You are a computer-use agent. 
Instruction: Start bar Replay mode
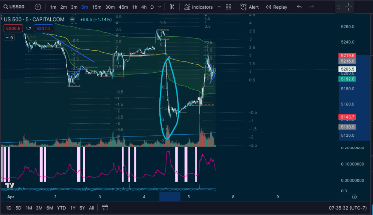[x=276, y=7]
